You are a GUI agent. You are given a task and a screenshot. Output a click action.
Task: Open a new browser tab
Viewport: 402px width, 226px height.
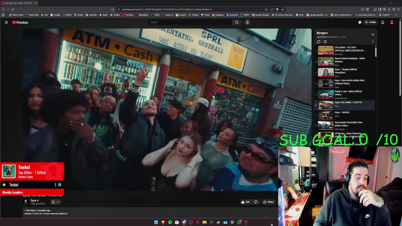[41, 3]
